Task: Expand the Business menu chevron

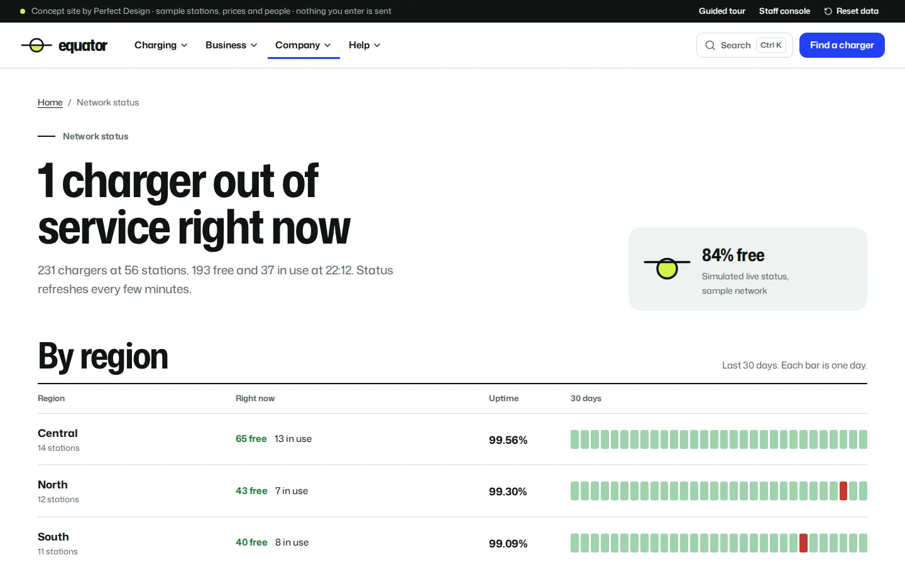Action: (x=254, y=45)
